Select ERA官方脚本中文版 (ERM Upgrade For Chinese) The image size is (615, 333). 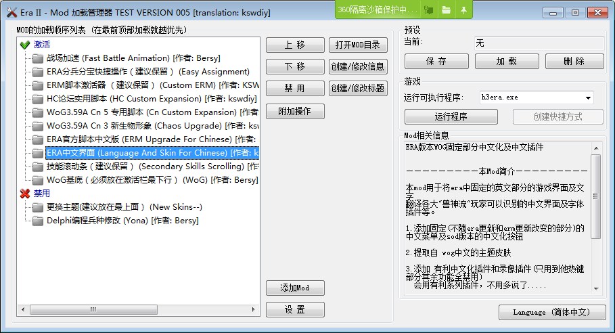(153, 139)
